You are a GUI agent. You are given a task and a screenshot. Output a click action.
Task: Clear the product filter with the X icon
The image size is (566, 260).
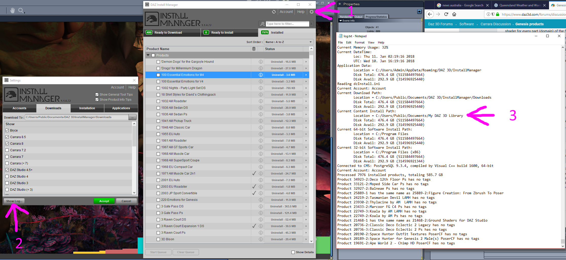point(312,24)
